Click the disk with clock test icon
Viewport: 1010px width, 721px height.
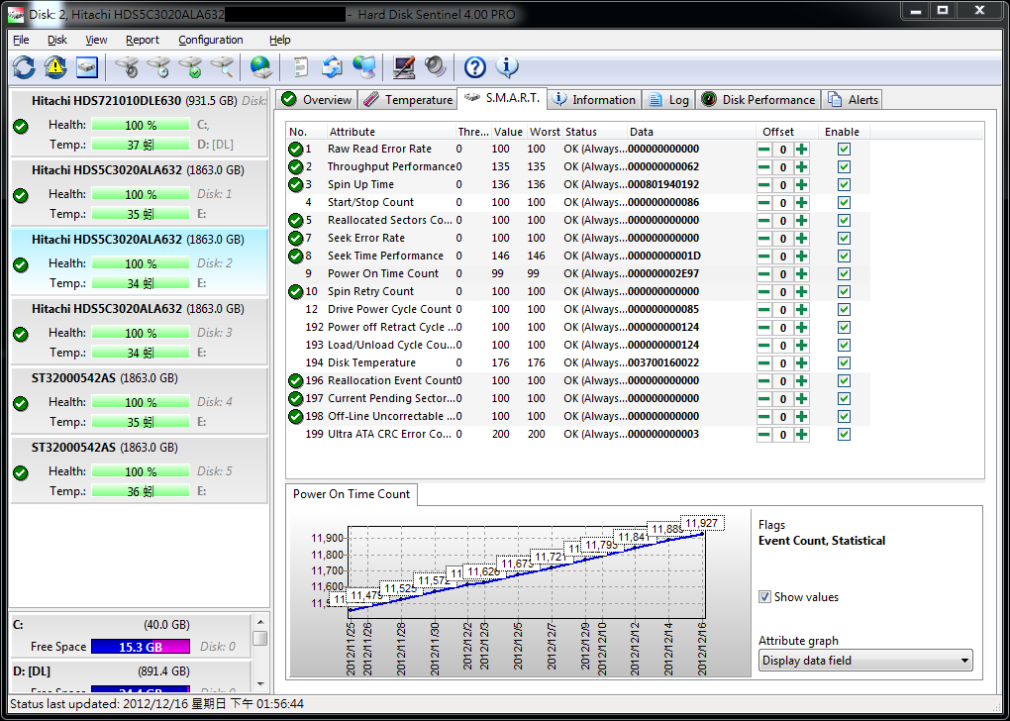click(x=158, y=67)
